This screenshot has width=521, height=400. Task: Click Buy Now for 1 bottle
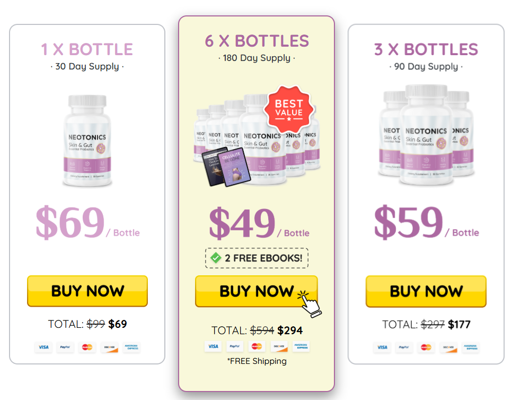point(87,291)
